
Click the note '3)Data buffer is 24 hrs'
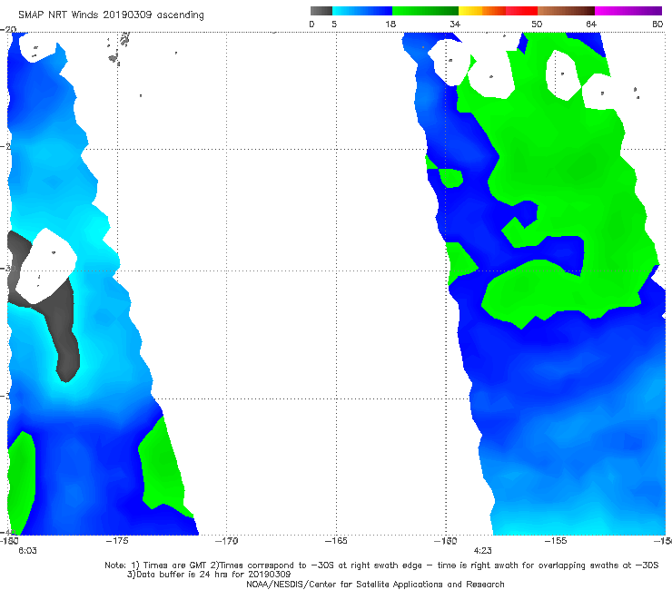[209, 575]
